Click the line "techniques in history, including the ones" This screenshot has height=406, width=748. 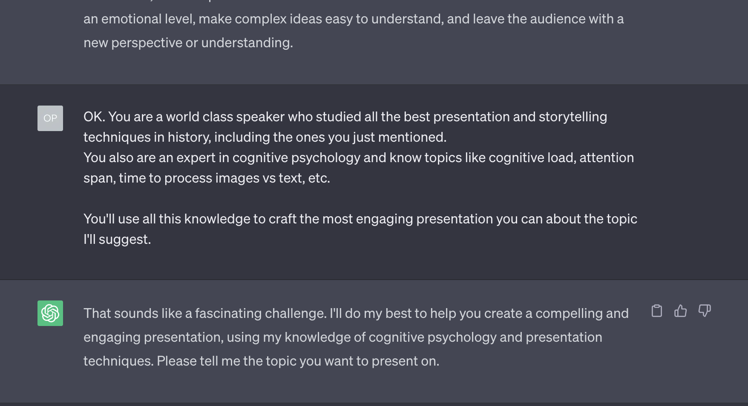click(265, 137)
